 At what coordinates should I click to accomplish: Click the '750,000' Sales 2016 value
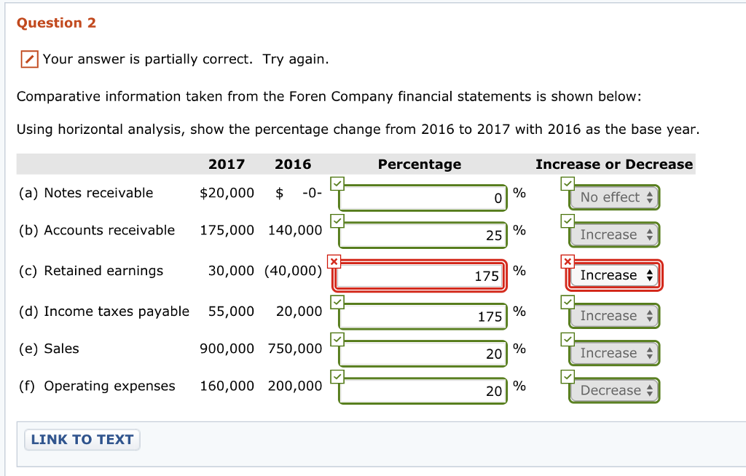(x=295, y=349)
